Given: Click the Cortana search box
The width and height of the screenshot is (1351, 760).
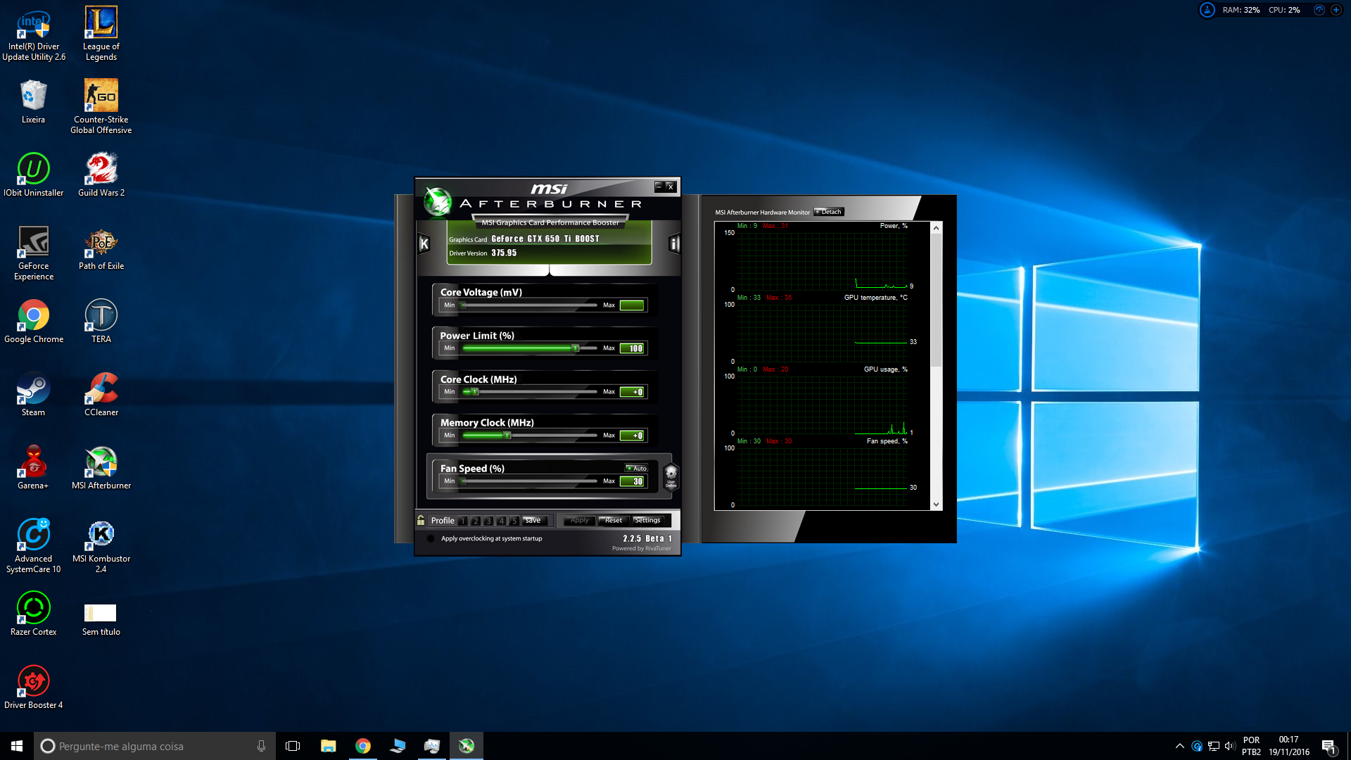Looking at the screenshot, I should (x=155, y=746).
